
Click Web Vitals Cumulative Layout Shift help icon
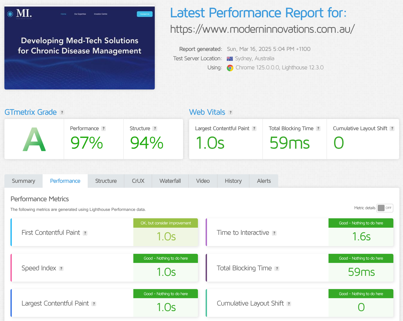tap(392, 129)
